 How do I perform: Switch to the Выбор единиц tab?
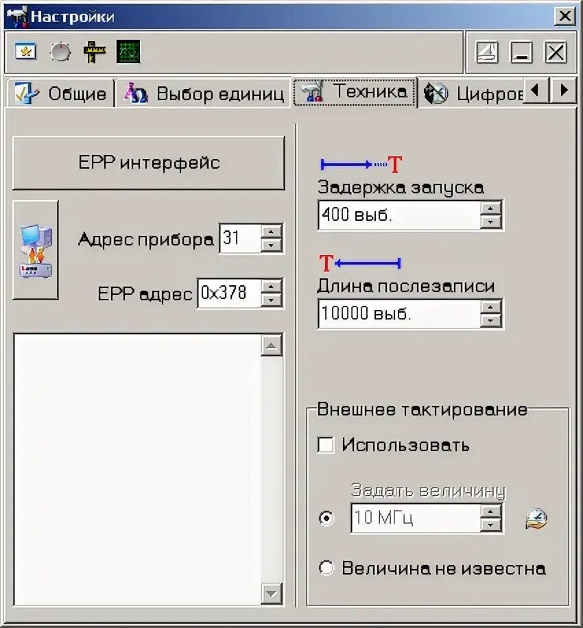204,93
